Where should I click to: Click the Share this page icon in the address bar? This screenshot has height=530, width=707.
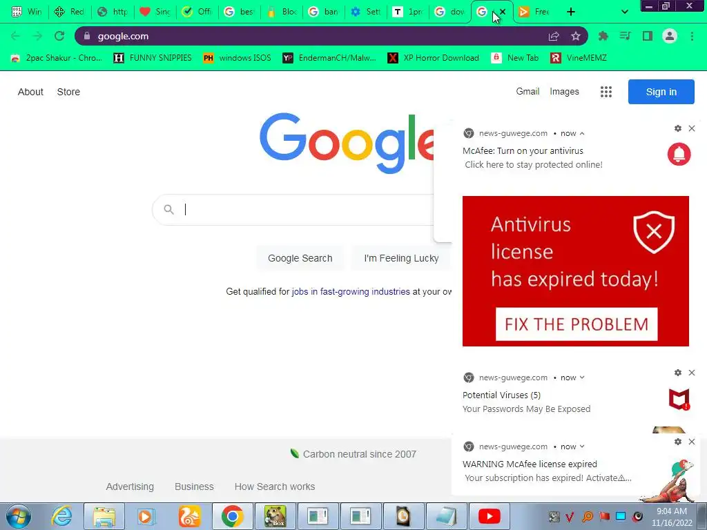(x=554, y=37)
